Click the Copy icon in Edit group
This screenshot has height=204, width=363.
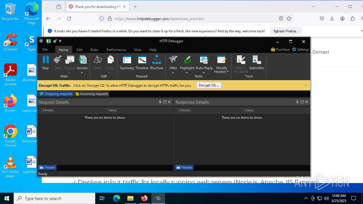[x=110, y=60]
